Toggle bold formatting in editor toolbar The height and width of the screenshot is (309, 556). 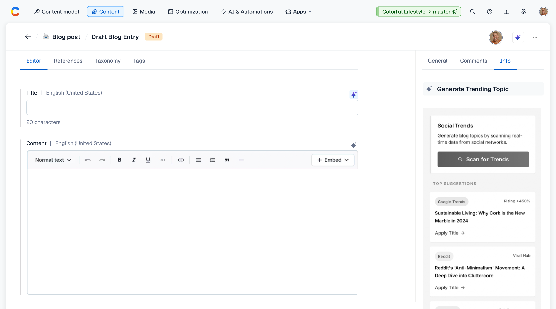119,160
